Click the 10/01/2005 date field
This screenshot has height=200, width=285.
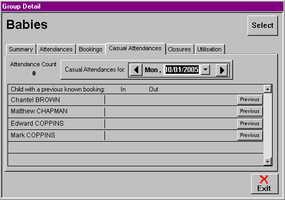(x=182, y=70)
